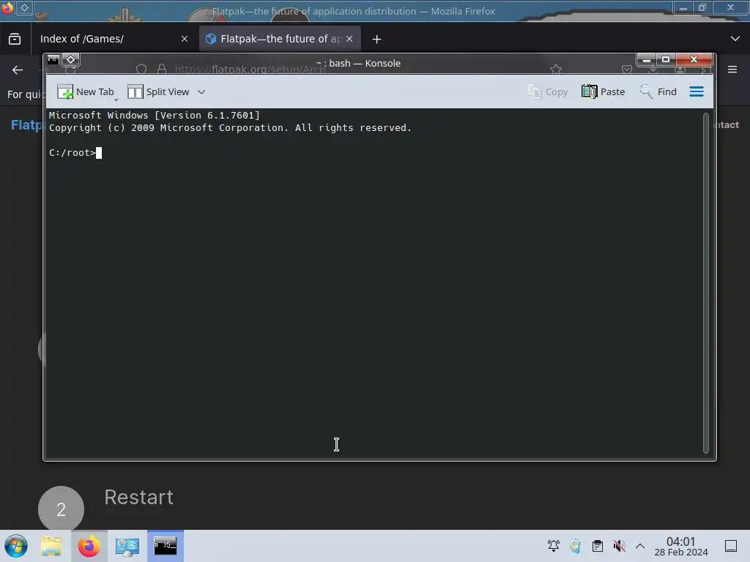The width and height of the screenshot is (750, 562).
Task: Open the file manager from the taskbar
Action: [x=52, y=546]
